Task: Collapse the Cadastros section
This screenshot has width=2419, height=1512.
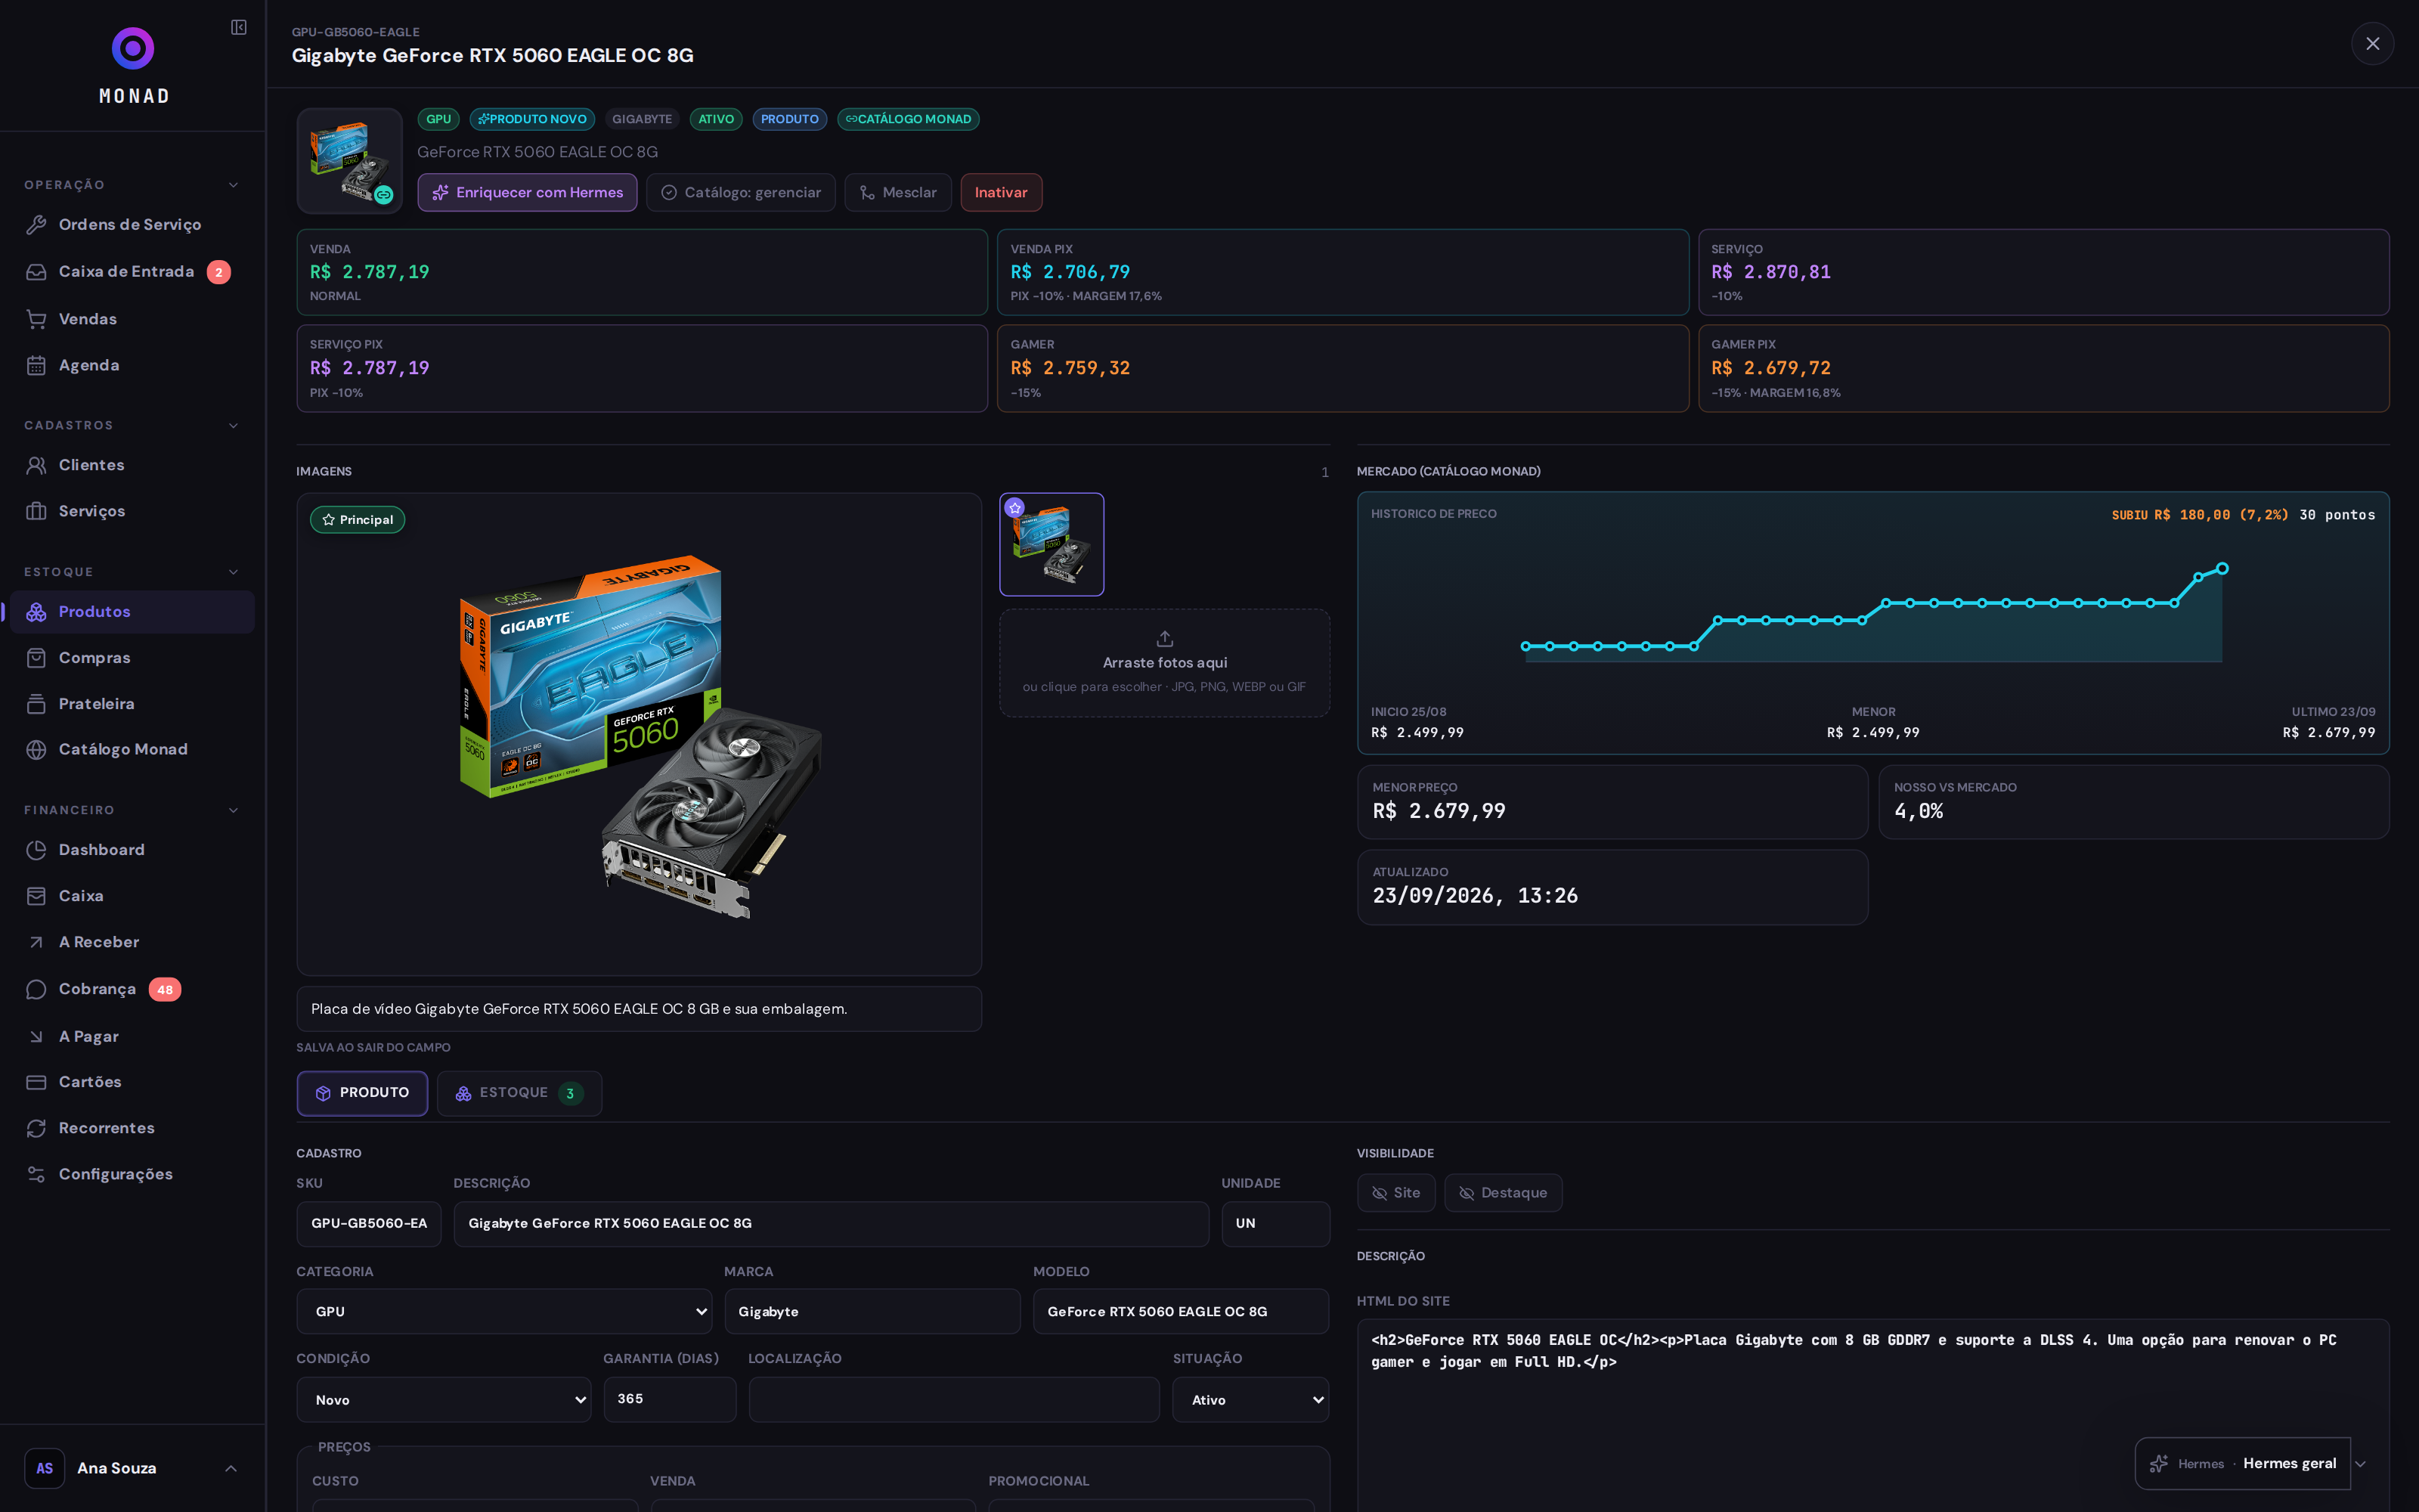Action: click(233, 425)
